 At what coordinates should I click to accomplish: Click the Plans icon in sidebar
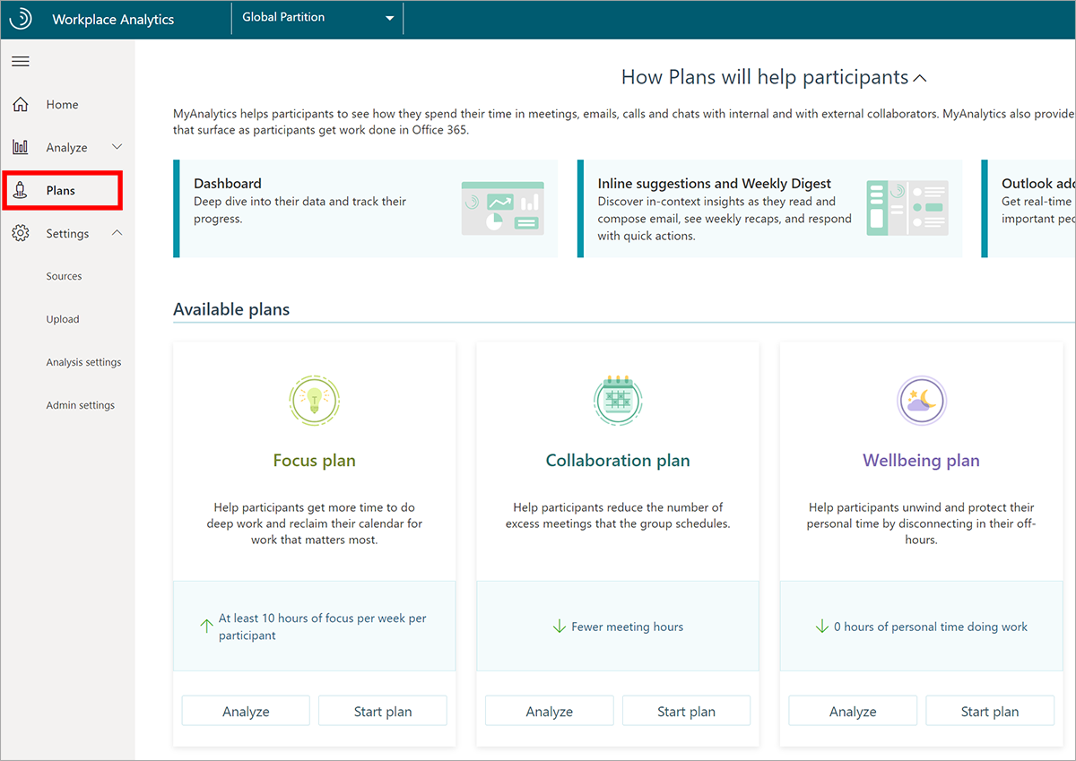coord(21,190)
